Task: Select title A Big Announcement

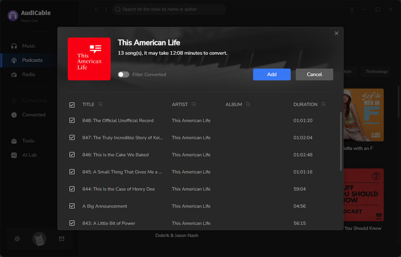Action: [x=105, y=206]
